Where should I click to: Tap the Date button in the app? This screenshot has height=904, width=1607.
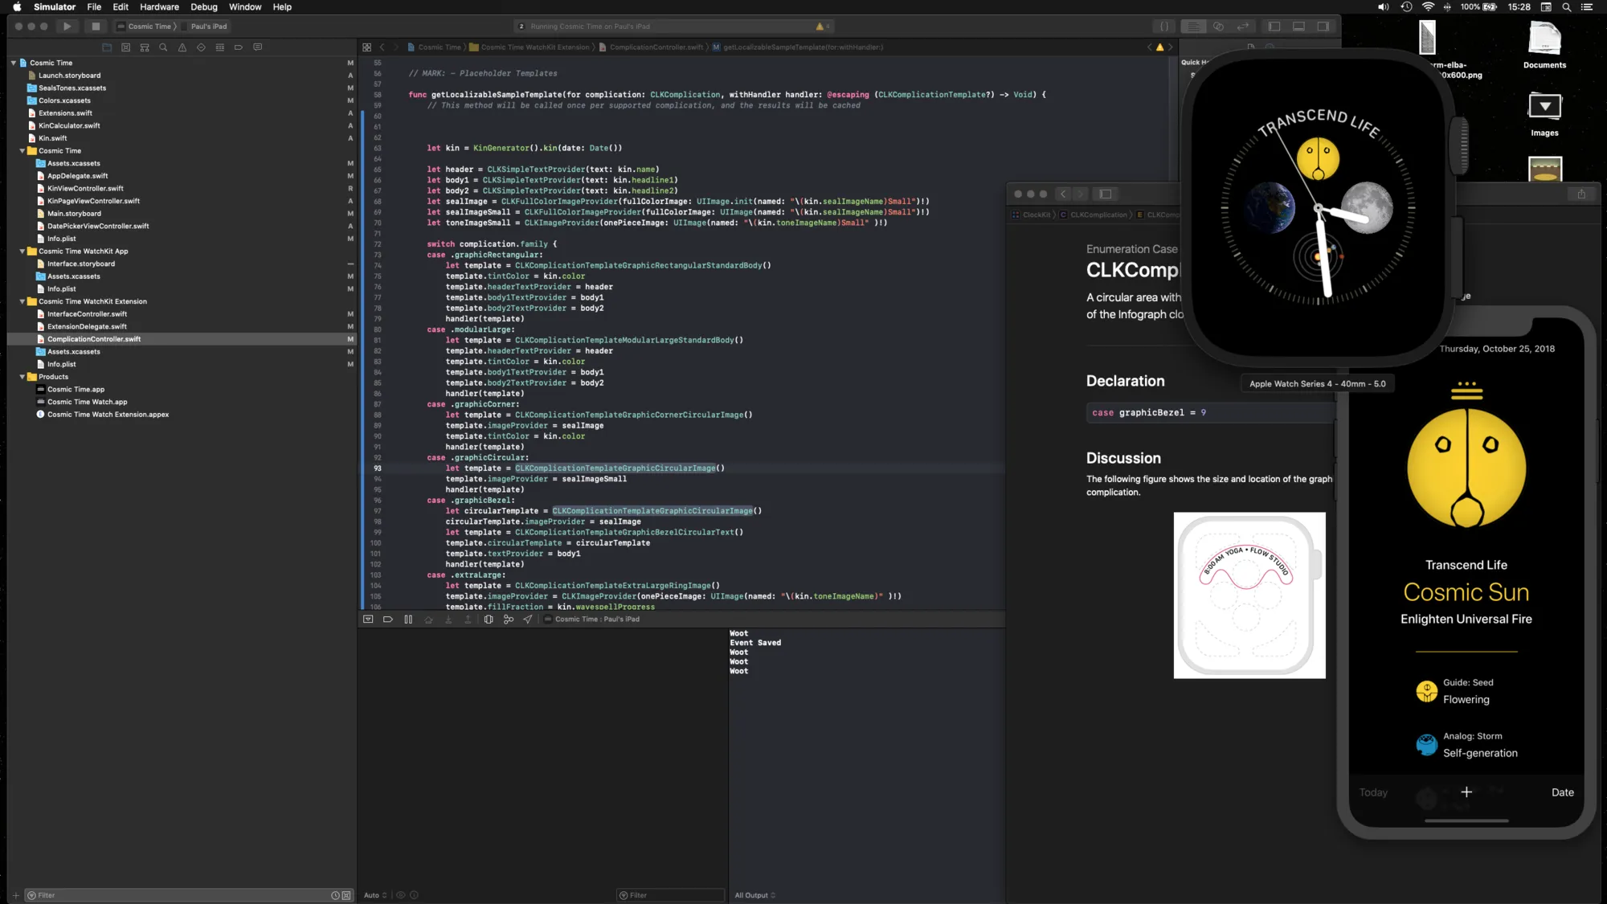click(x=1562, y=792)
